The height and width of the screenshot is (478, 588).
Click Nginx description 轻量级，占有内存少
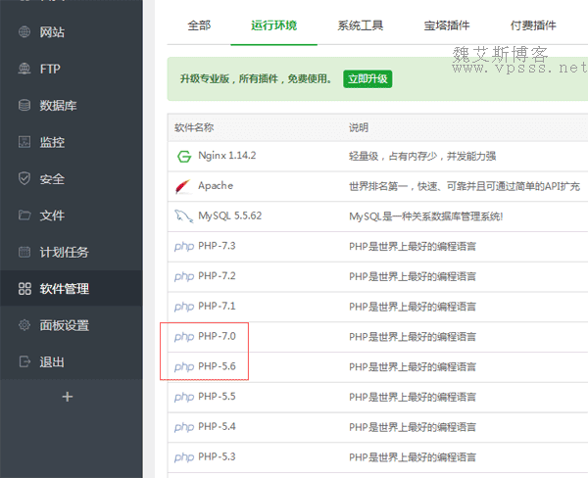tap(422, 156)
